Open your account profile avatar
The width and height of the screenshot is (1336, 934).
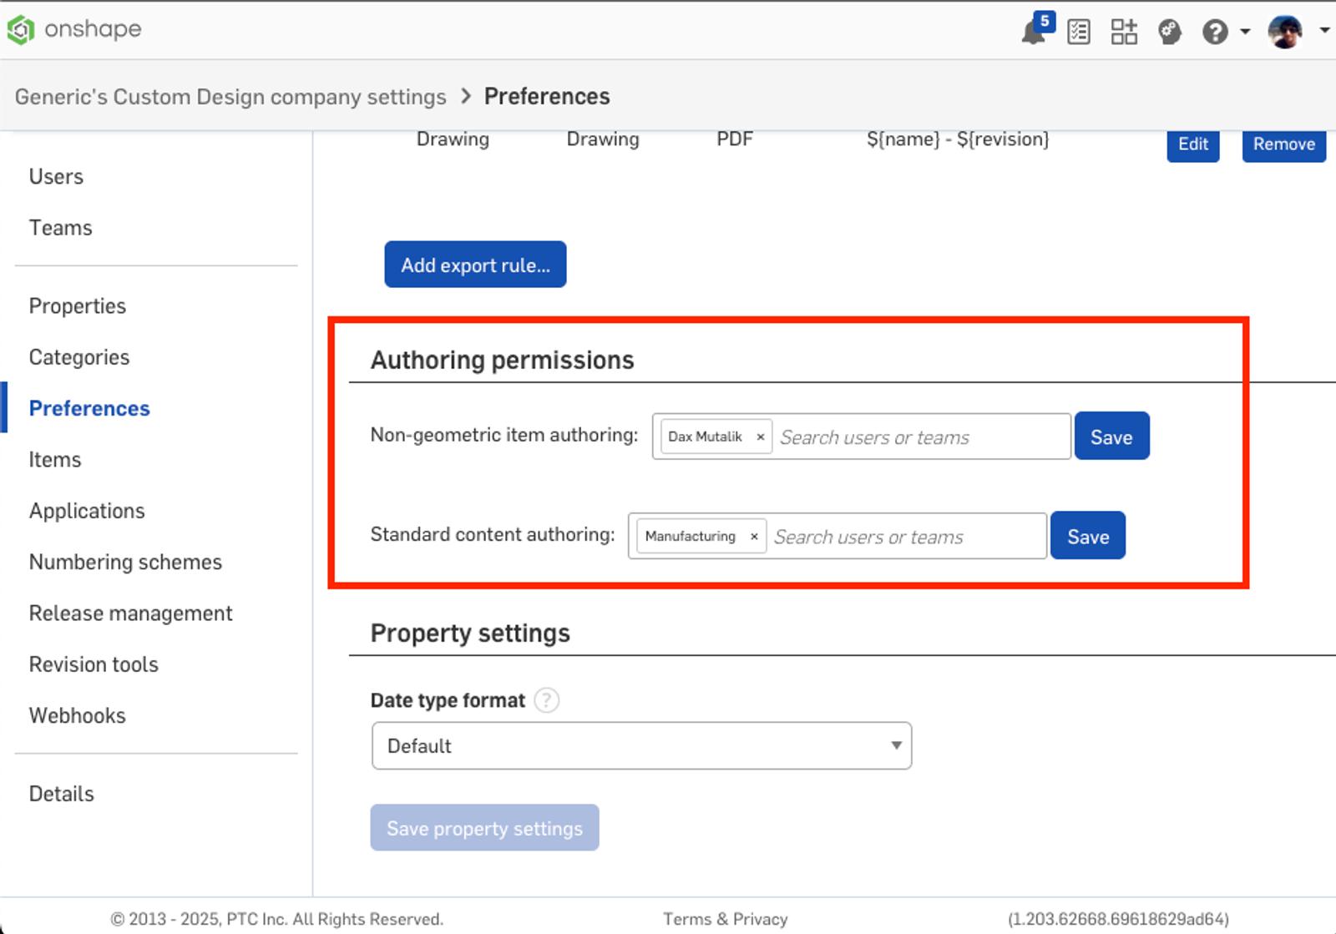click(1283, 32)
